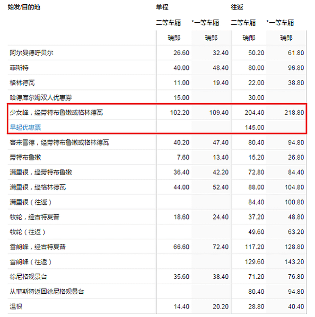Select the 牧轮，经吉特夏普 row
The height and width of the screenshot is (317, 315).
pos(157,217)
